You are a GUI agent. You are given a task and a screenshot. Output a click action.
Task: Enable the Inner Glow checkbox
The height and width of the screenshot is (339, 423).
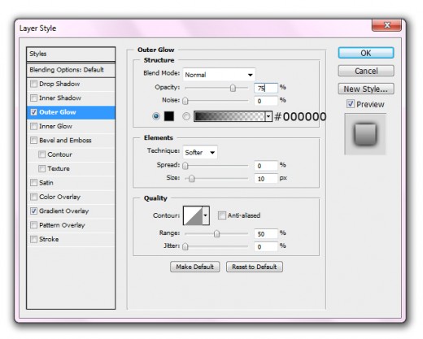(x=33, y=126)
